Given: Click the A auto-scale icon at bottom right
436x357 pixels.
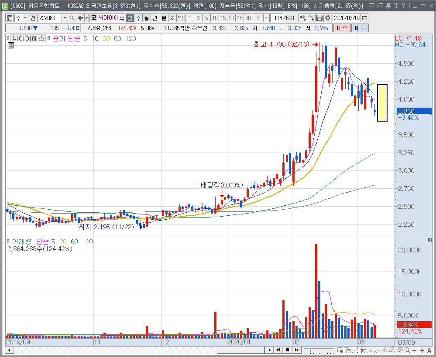Looking at the screenshot, I should (429, 350).
